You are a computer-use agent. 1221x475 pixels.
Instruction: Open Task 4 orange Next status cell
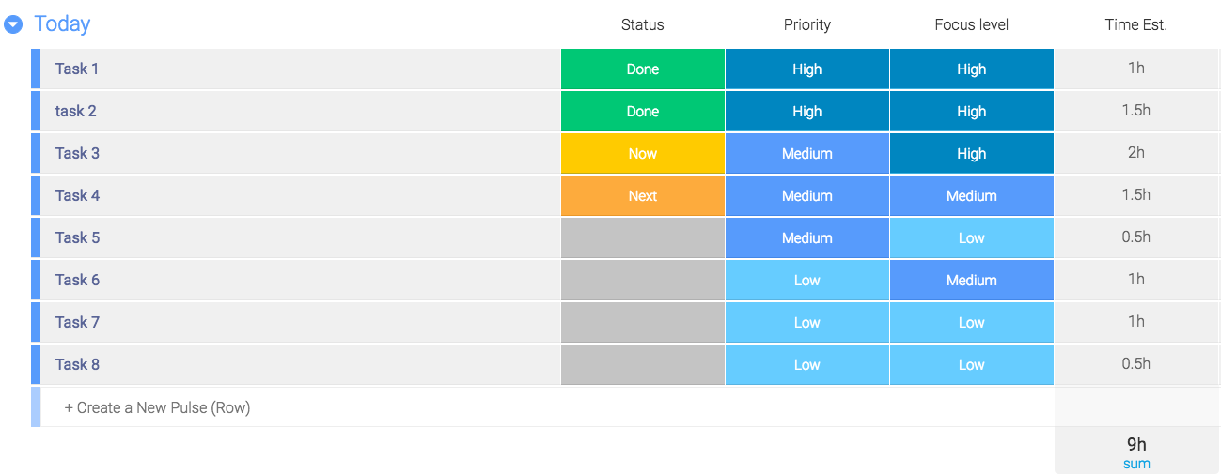(643, 196)
